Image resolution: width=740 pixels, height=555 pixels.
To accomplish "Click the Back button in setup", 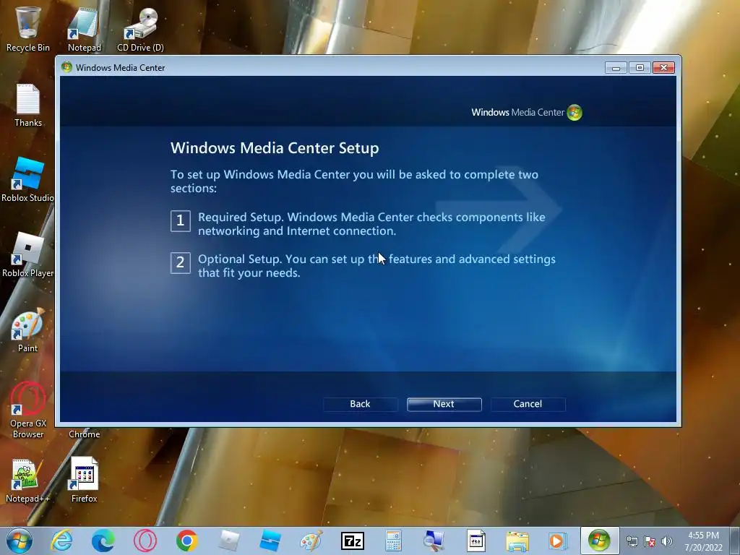I will pyautogui.click(x=360, y=404).
